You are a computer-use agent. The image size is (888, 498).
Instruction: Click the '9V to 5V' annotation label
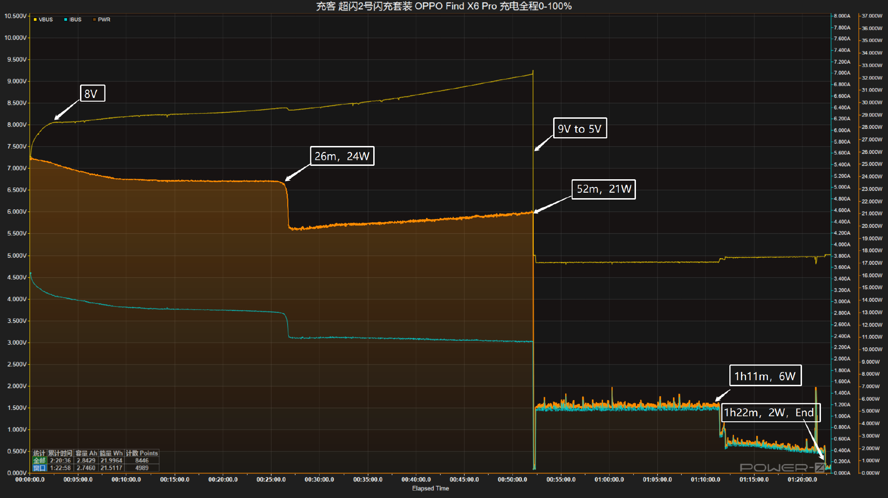tap(580, 128)
